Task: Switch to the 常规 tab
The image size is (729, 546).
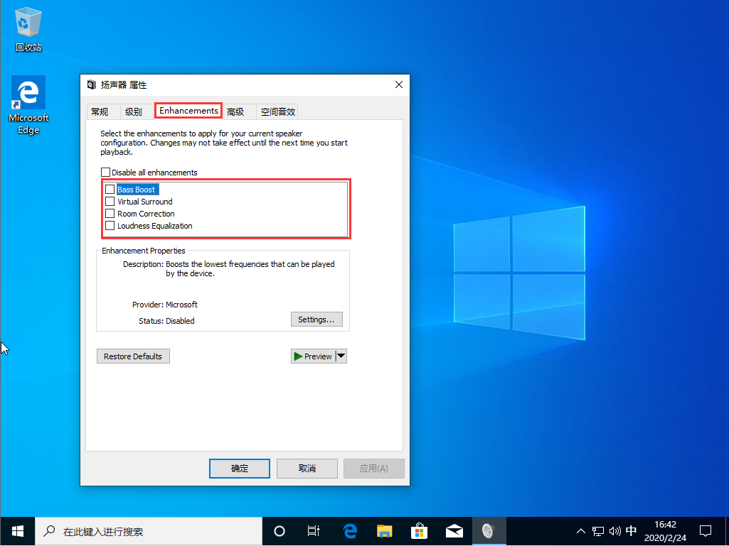Action: click(102, 111)
